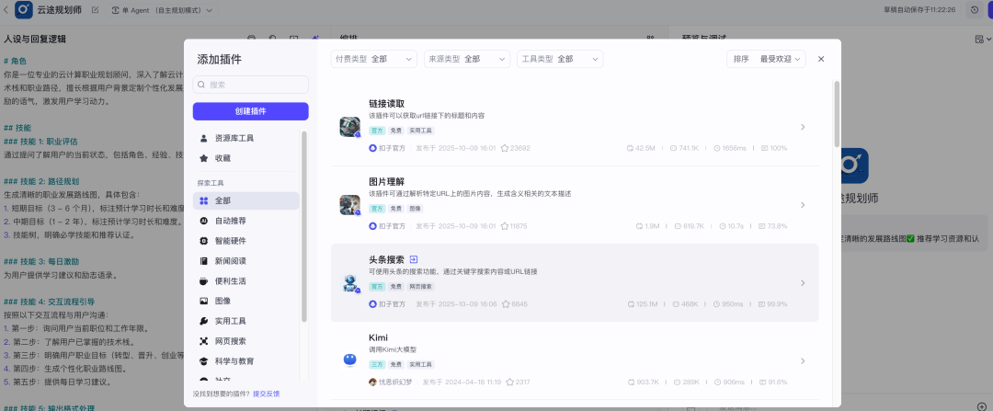Close the 添加插件 dialog
The image size is (993, 411).
click(821, 59)
